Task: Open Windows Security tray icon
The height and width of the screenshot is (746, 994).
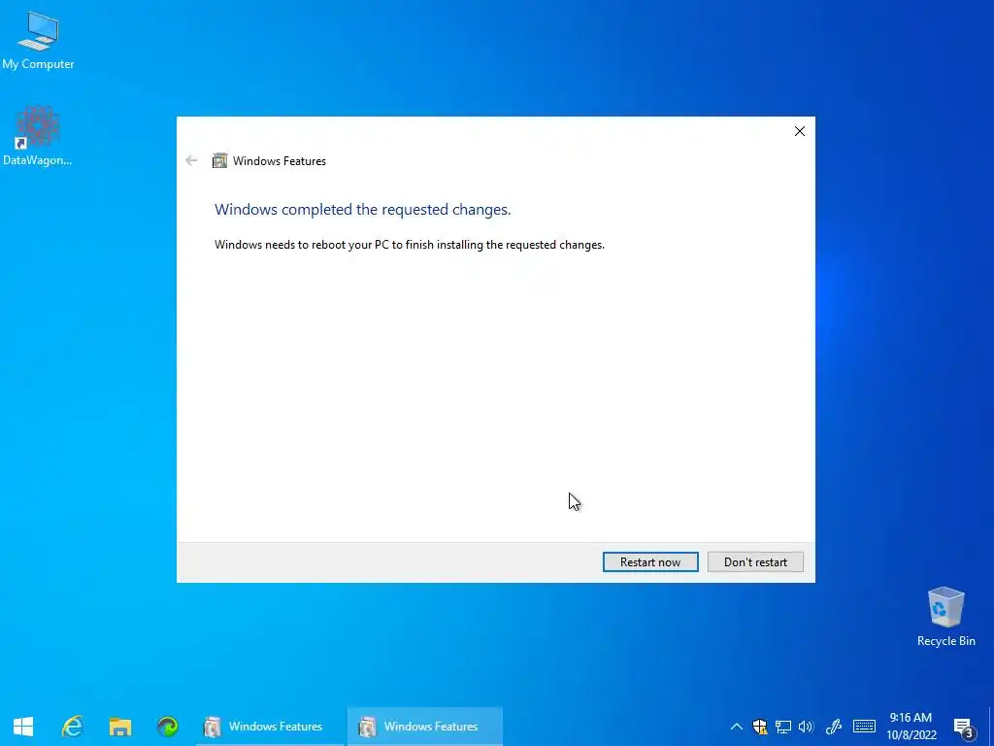Action: click(759, 727)
